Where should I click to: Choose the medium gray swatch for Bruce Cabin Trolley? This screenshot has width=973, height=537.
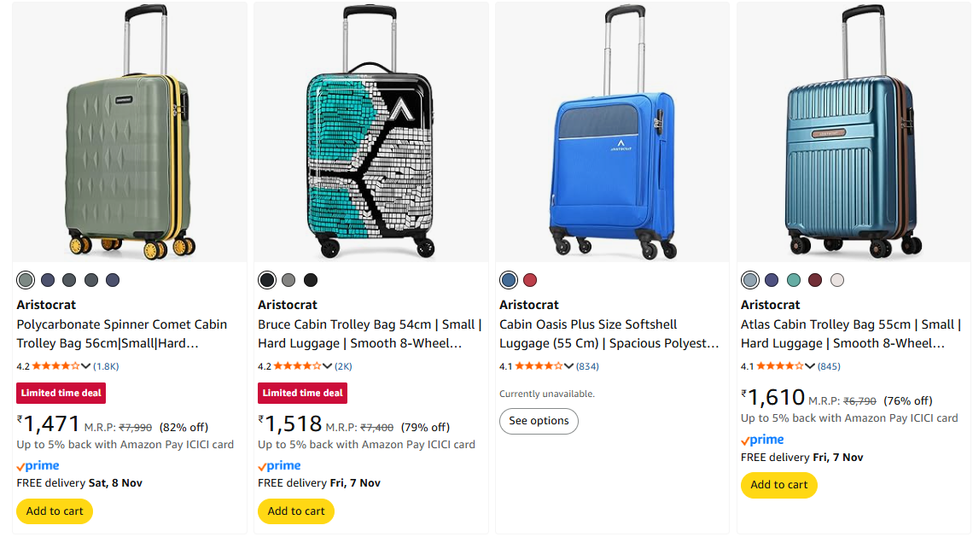pyautogui.click(x=288, y=280)
